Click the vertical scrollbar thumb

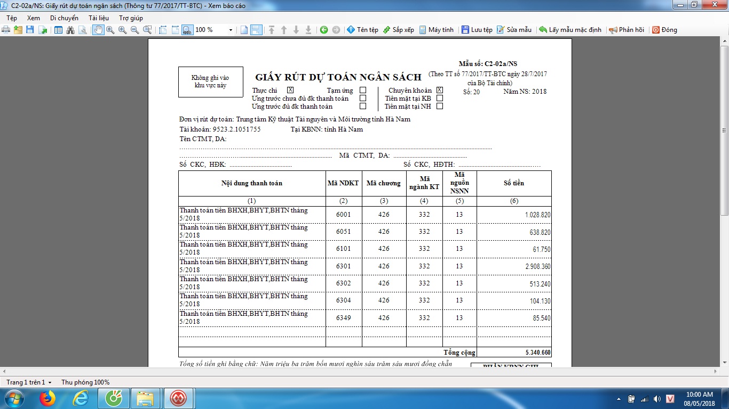coord(724,130)
